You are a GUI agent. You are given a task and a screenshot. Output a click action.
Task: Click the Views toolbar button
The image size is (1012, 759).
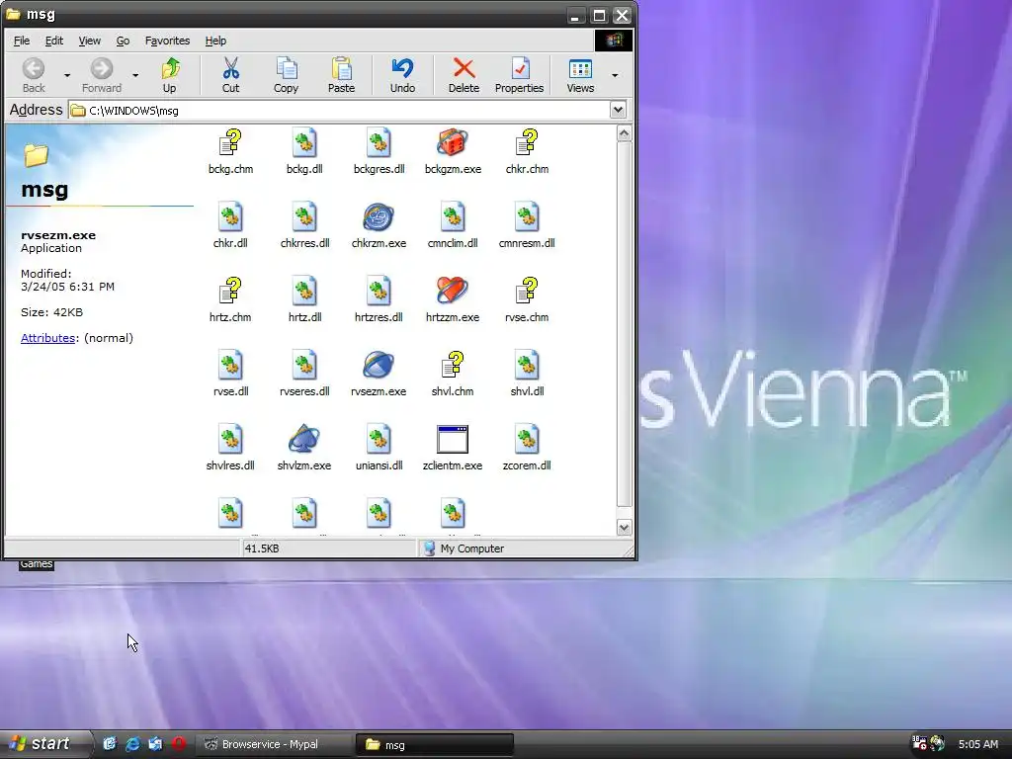click(x=580, y=75)
